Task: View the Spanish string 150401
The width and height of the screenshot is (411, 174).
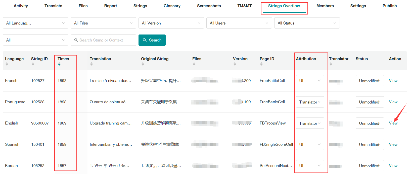Action: click(x=393, y=144)
